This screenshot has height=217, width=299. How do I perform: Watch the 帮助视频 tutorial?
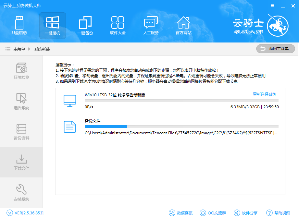pos(278,213)
